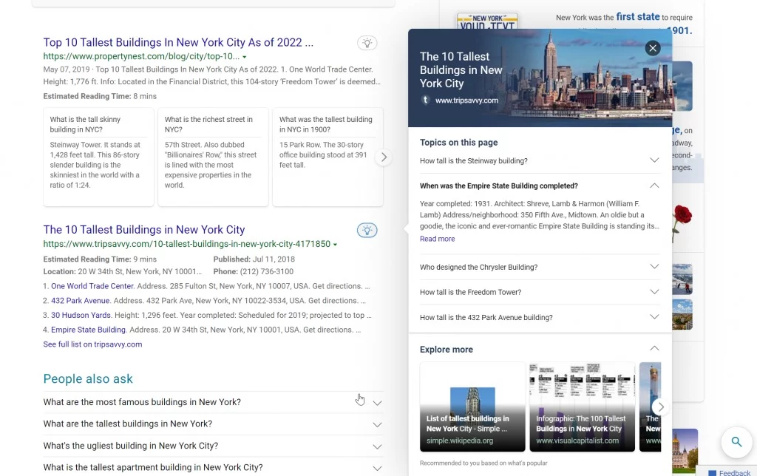Expand 'Who designed the Chrysler Building?'
Viewport: 757px width, 476px height.
pyautogui.click(x=654, y=267)
